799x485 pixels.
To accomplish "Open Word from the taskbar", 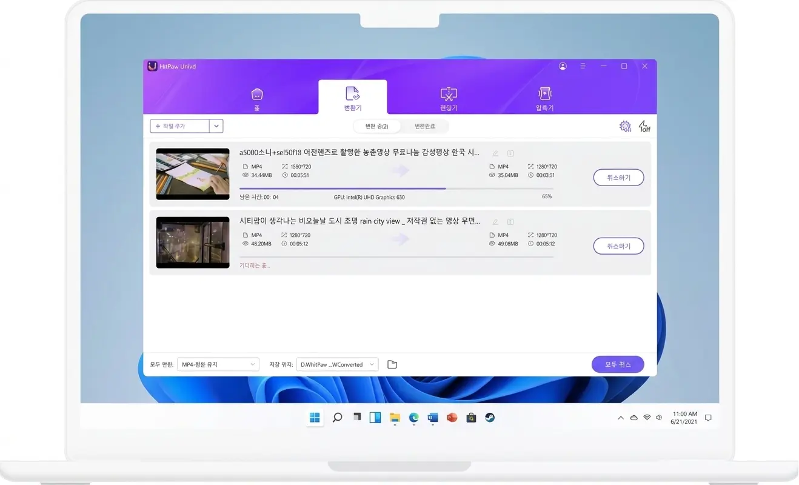I will (433, 418).
